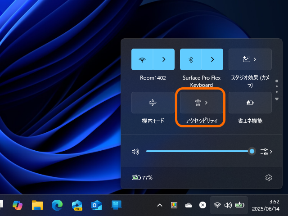This screenshot has width=288, height=216.
Task: Toggle 機内モード airplane mode tile
Action: [x=153, y=103]
